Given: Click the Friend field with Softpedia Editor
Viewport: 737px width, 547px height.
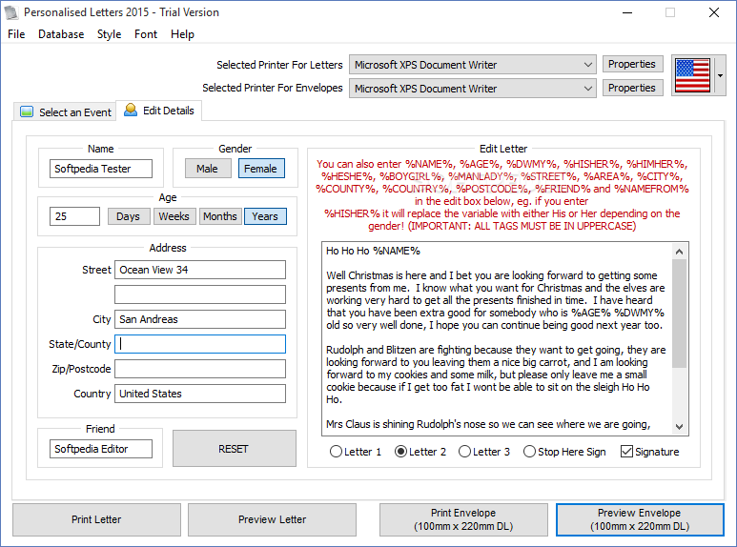Looking at the screenshot, I should (101, 449).
